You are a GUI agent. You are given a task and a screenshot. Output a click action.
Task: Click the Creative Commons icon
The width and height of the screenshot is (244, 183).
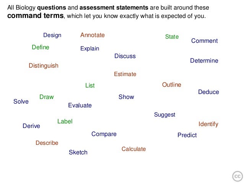(237, 177)
